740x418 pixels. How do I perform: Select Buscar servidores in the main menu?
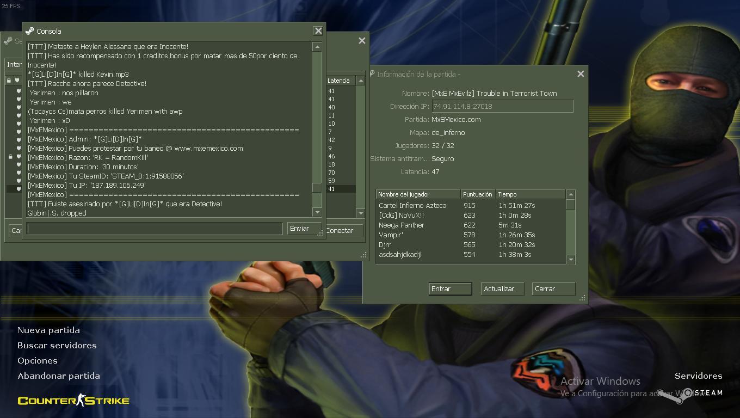coord(57,346)
